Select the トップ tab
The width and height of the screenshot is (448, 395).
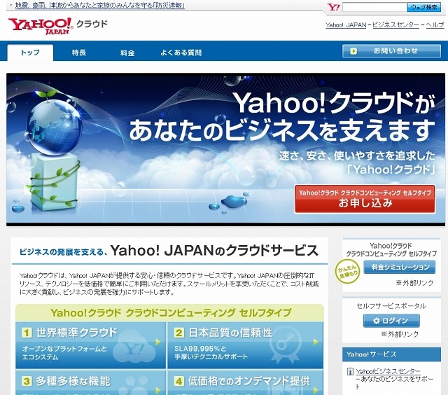[x=30, y=53]
